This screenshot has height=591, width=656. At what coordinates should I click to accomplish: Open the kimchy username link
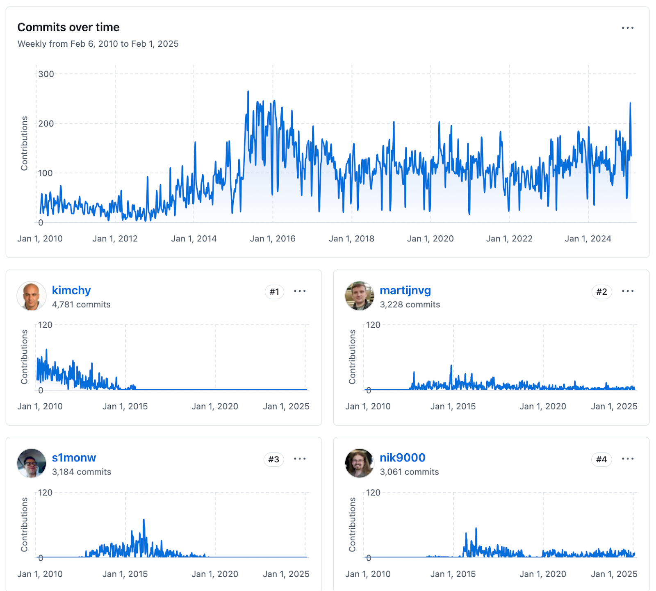pyautogui.click(x=71, y=290)
